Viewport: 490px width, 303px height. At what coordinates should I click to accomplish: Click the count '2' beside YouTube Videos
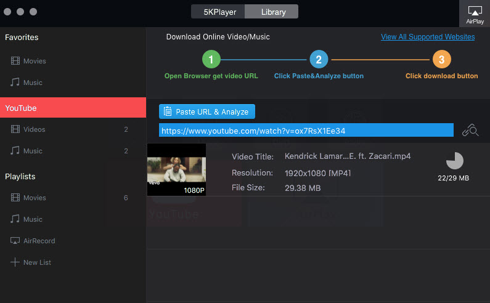(126, 129)
